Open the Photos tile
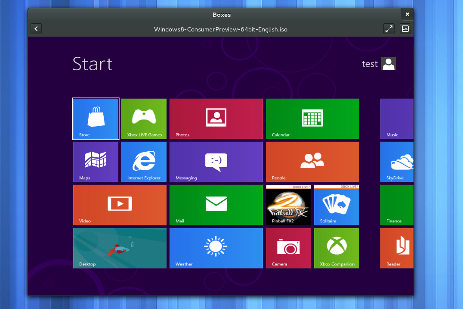The width and height of the screenshot is (463, 309). [216, 119]
